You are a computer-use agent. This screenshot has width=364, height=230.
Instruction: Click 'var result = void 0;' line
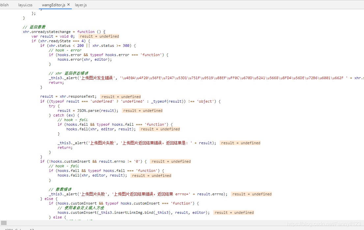click(x=53, y=36)
